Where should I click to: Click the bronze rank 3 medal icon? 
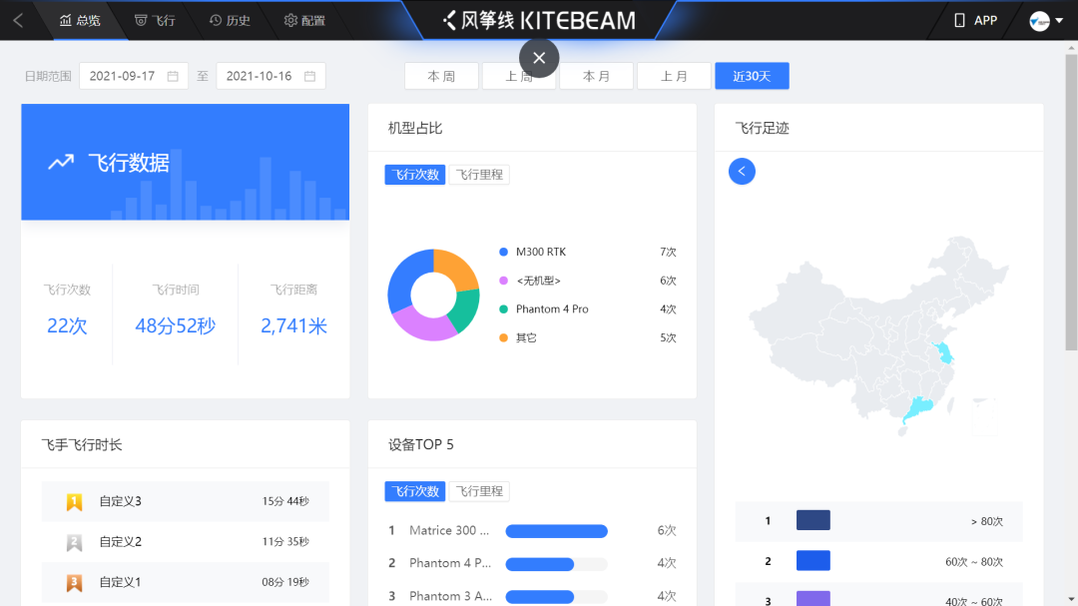74,582
